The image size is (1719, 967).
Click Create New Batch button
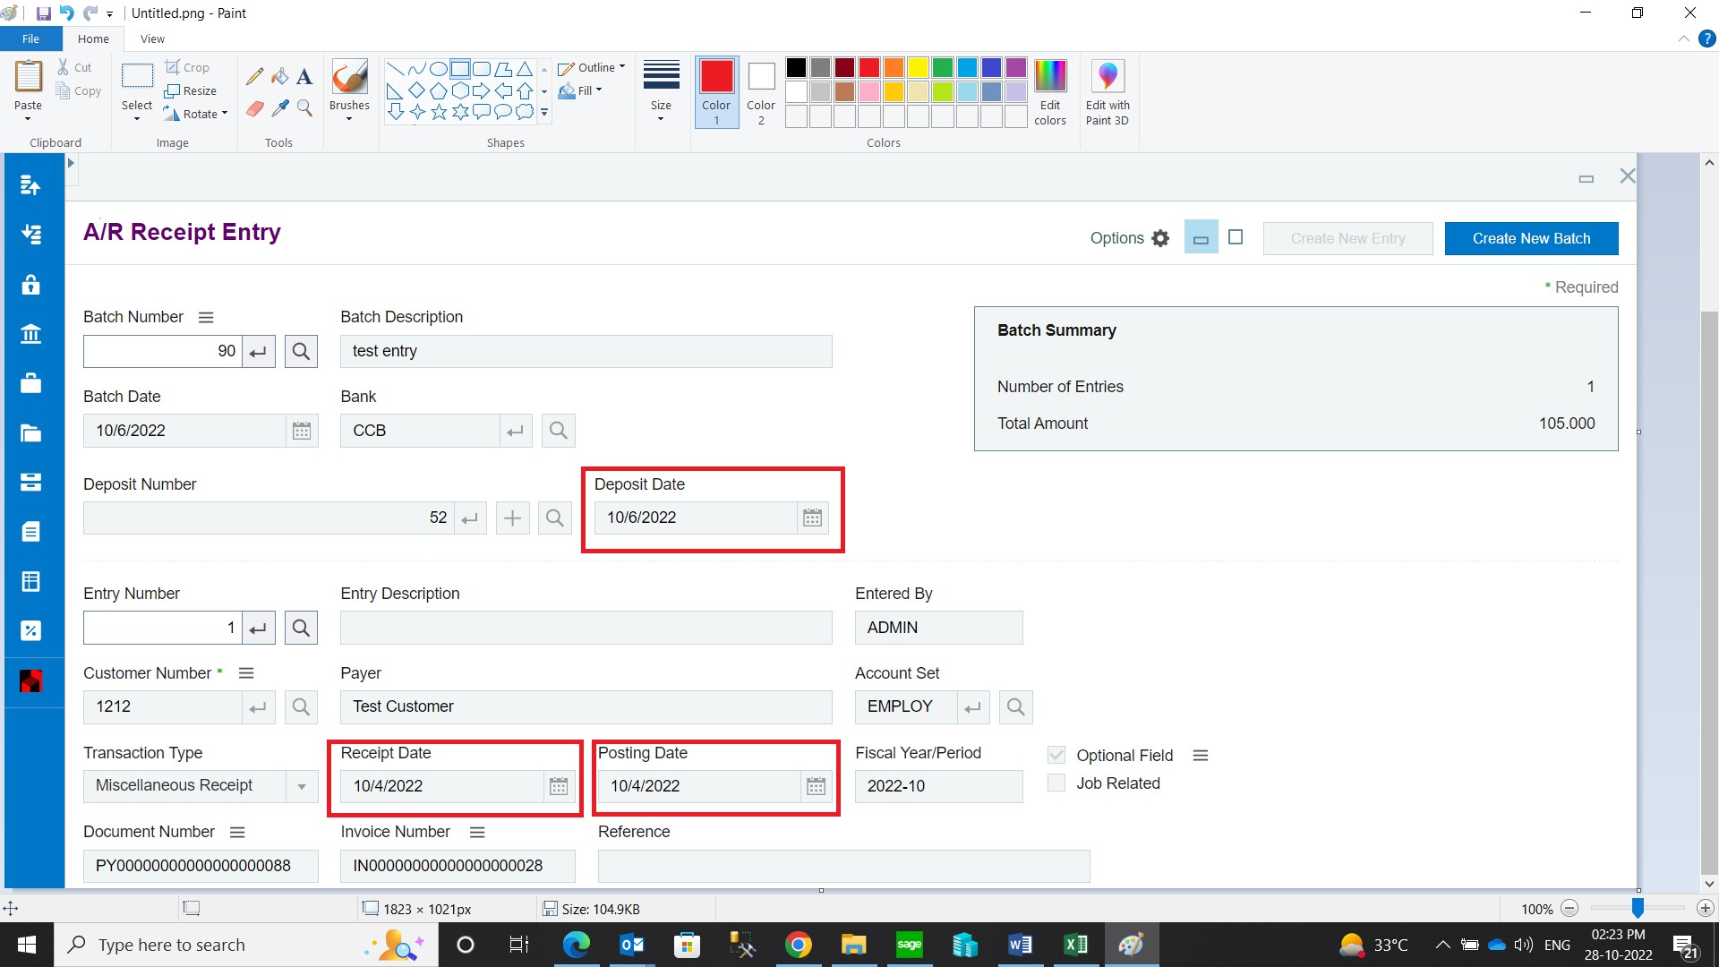(1531, 237)
